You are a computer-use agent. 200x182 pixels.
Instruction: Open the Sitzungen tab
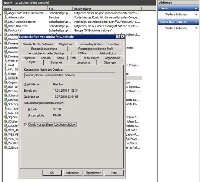(x=110, y=62)
